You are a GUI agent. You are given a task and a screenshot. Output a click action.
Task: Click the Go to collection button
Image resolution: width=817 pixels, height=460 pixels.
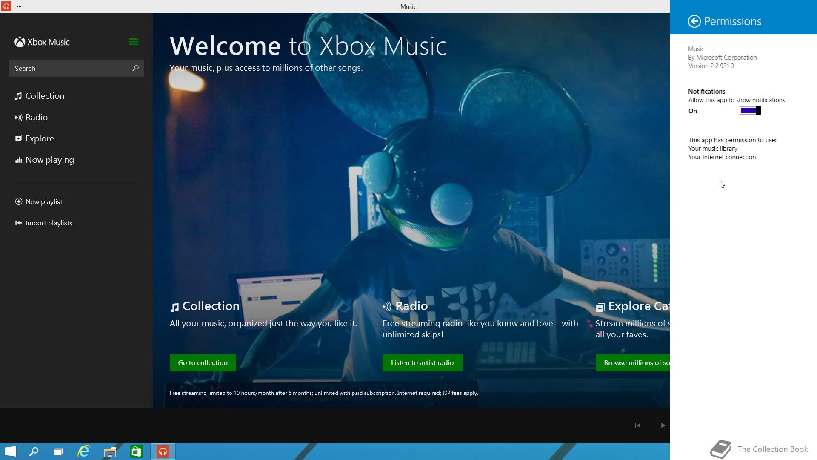[203, 363]
